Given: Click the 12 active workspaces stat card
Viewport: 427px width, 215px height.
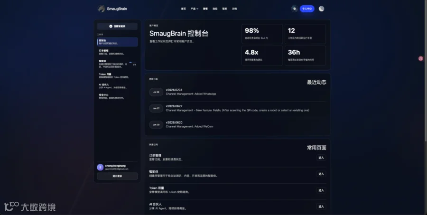Looking at the screenshot, I should pyautogui.click(x=305, y=34).
